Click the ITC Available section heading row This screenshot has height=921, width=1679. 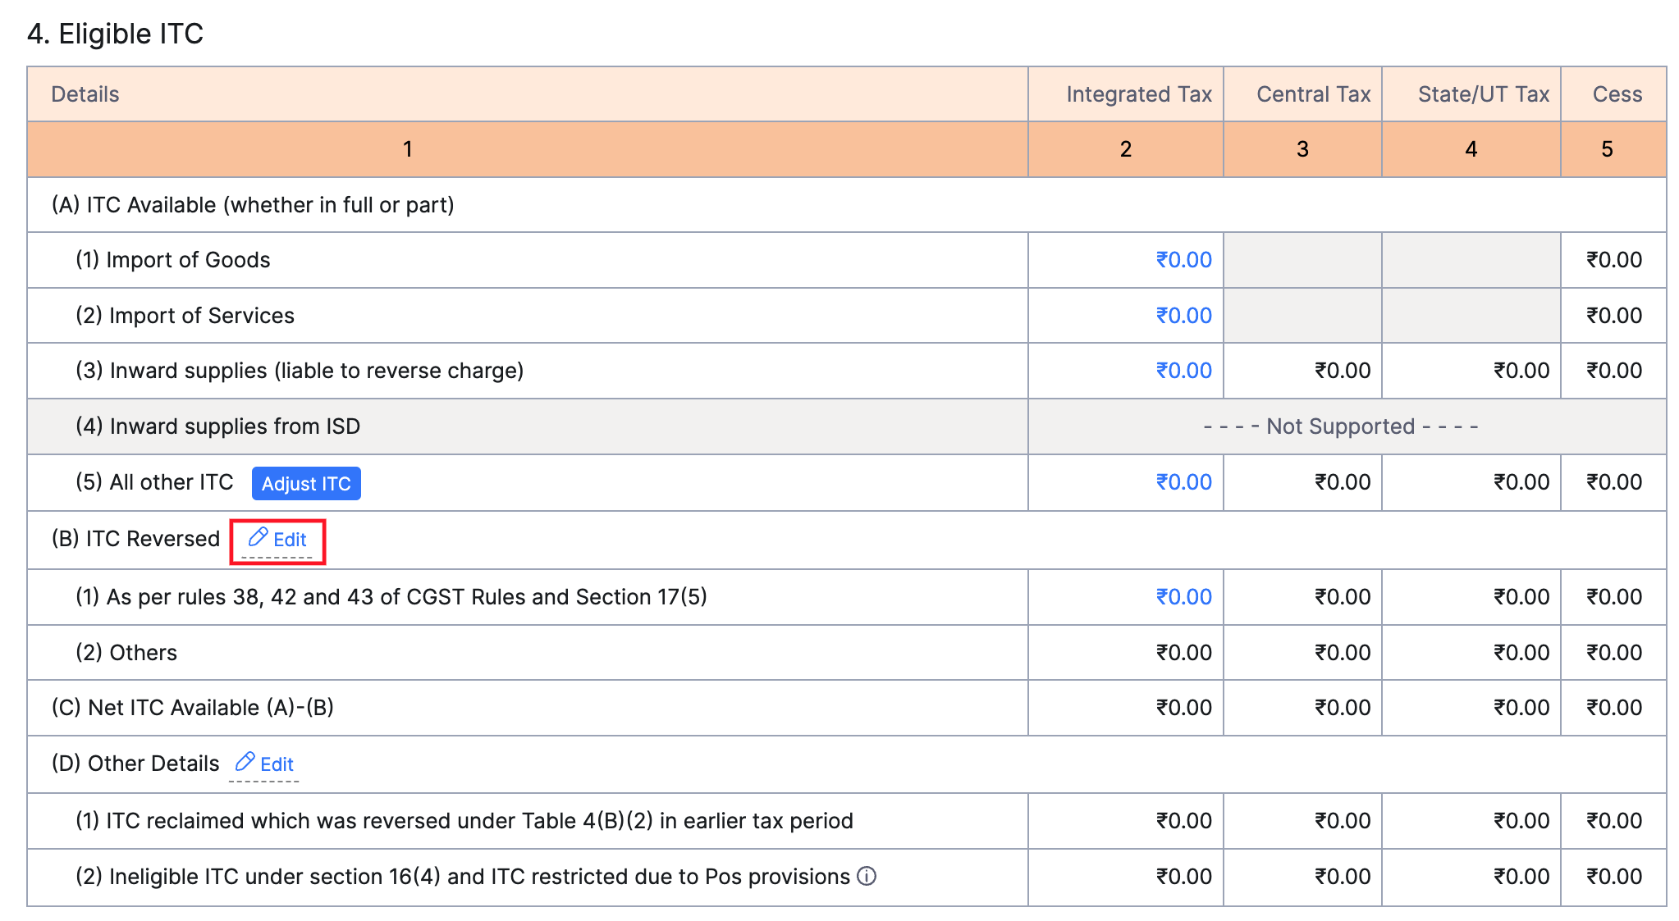point(254,205)
